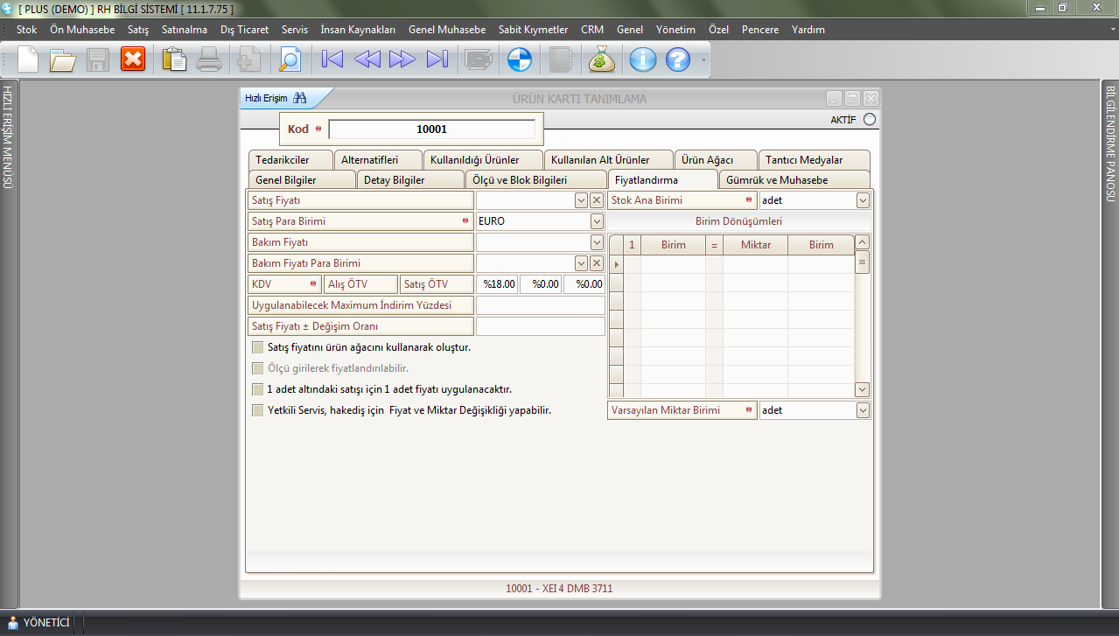Open the Stok Ana Birimi dropdown

coord(863,200)
